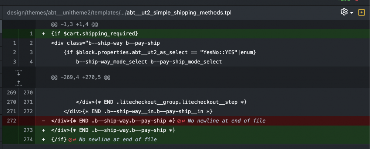Click the abt__ut2_simple_shipping_methods.tpl file name

tap(179, 13)
